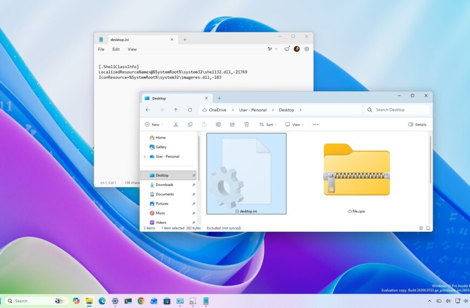Open Notepad settings gear icon

point(307,49)
